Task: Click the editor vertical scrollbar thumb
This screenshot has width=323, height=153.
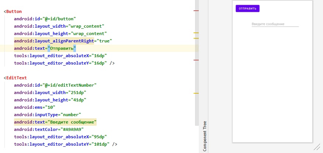Action: coord(197,63)
